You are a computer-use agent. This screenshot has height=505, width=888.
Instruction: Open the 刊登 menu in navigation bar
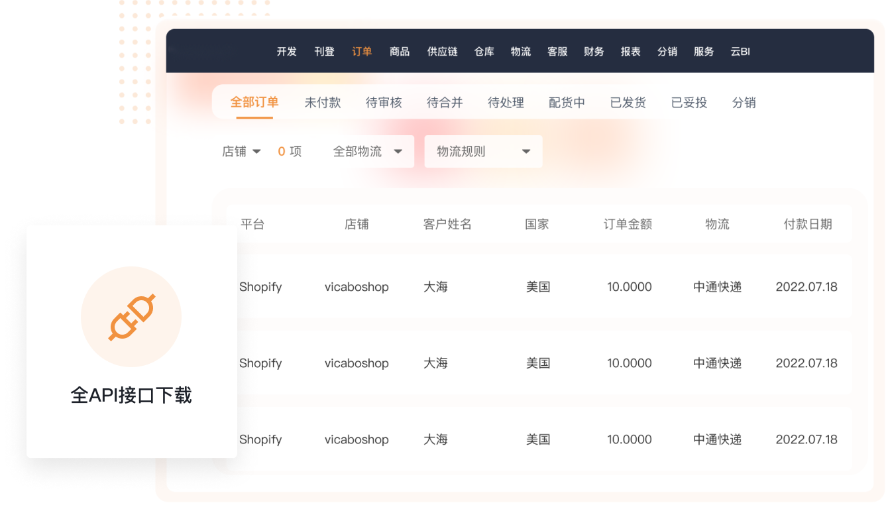324,52
